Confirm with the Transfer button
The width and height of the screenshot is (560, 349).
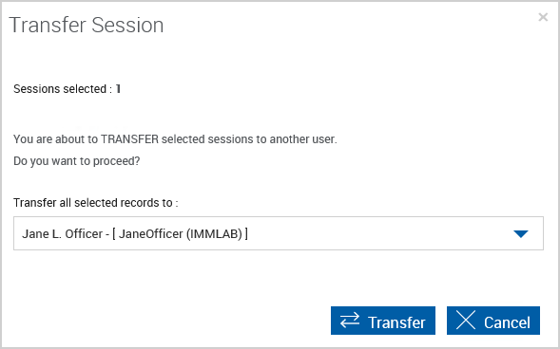(x=383, y=321)
